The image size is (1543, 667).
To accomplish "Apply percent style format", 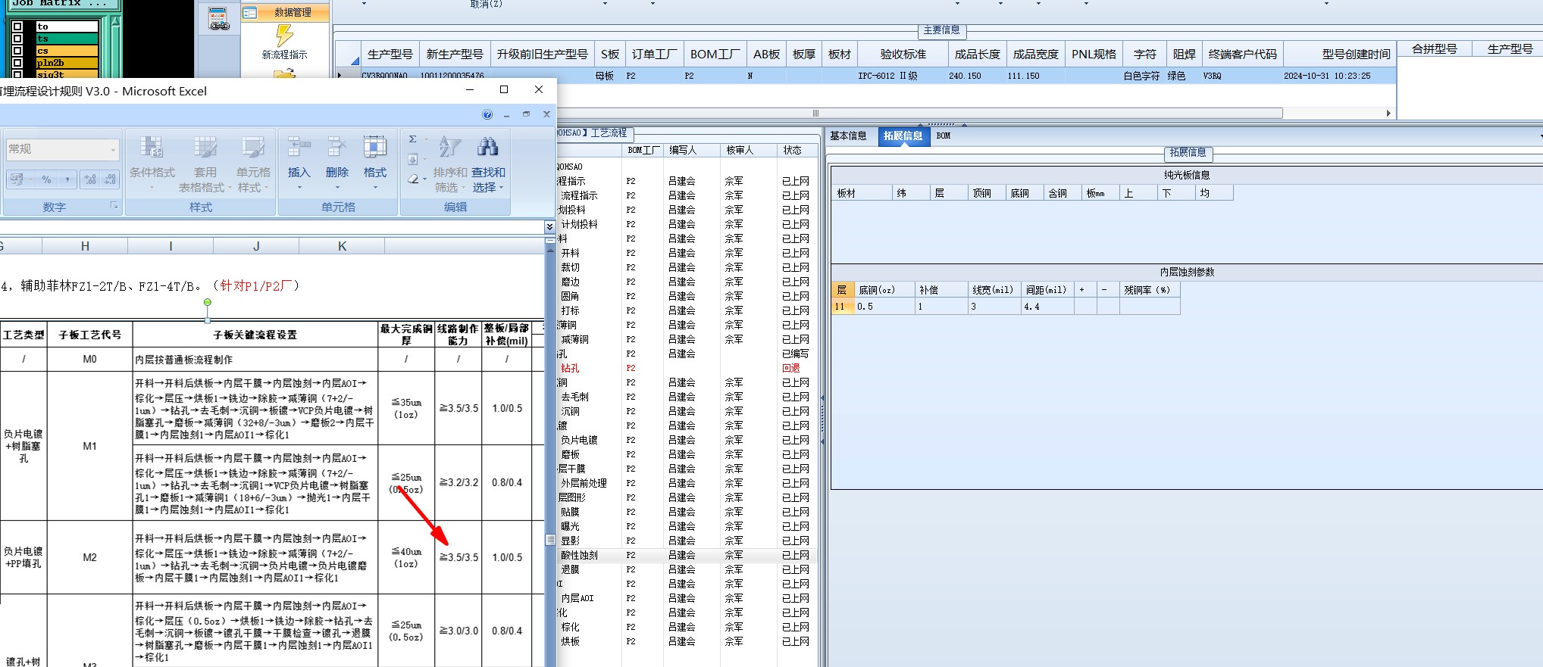I will point(47,179).
